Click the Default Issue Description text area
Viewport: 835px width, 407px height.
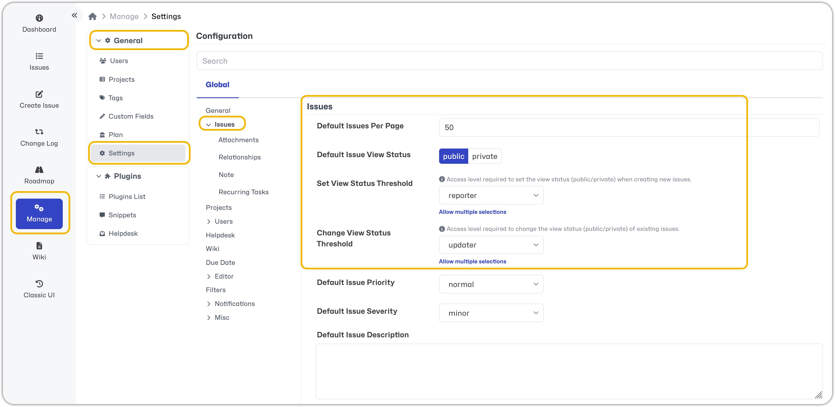click(569, 371)
